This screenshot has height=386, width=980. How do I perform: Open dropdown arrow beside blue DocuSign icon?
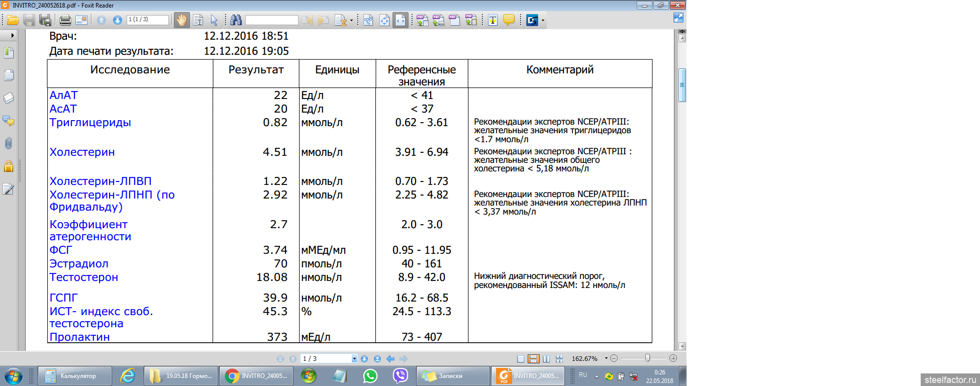coord(543,21)
